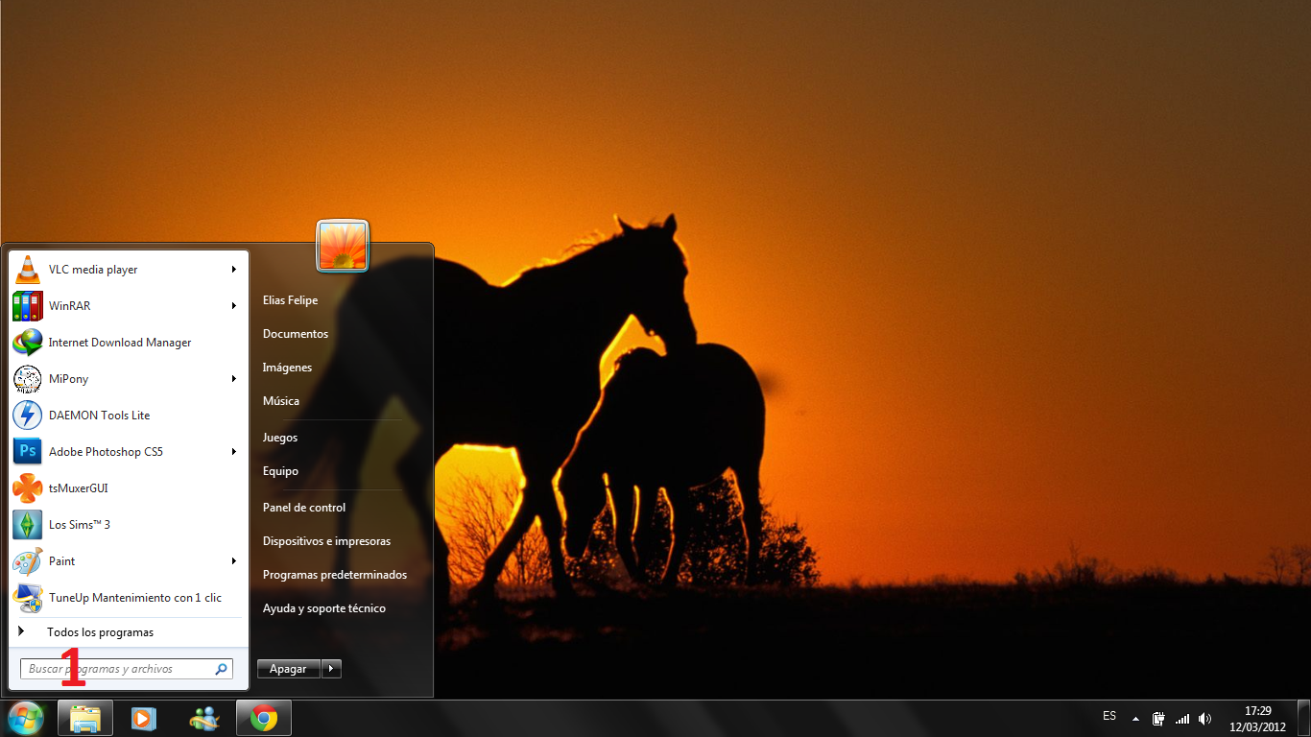
Task: Switch to Google Chrome in taskbar
Action: click(x=264, y=718)
